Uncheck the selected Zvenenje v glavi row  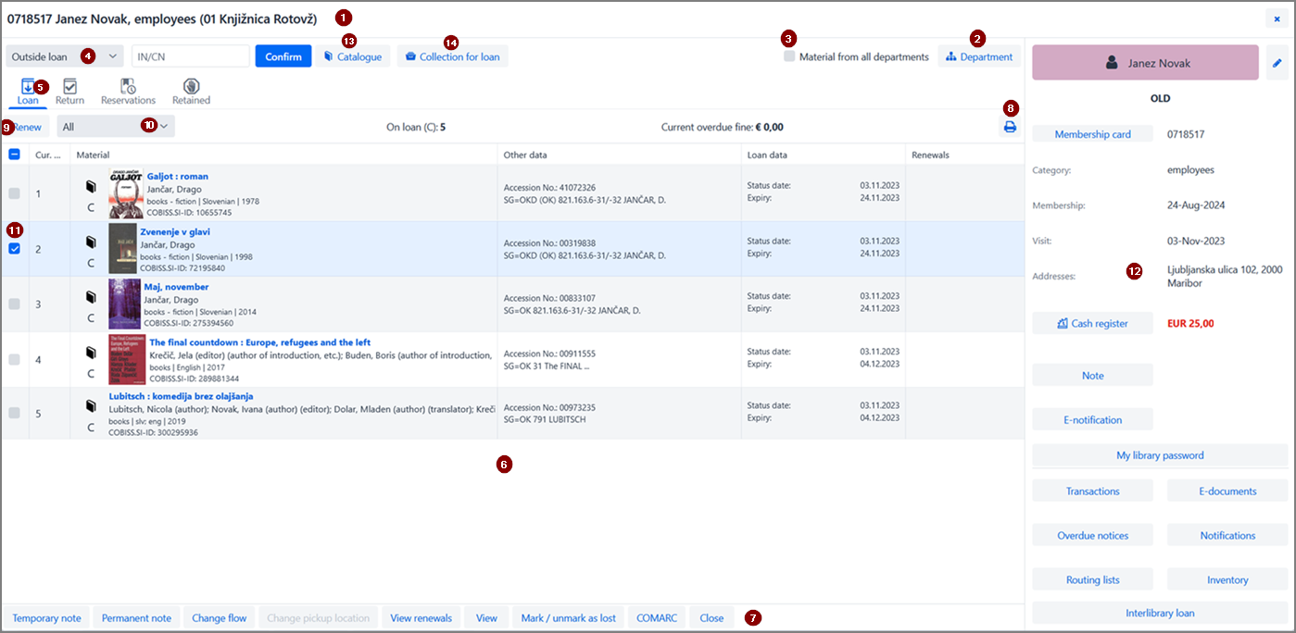point(14,249)
